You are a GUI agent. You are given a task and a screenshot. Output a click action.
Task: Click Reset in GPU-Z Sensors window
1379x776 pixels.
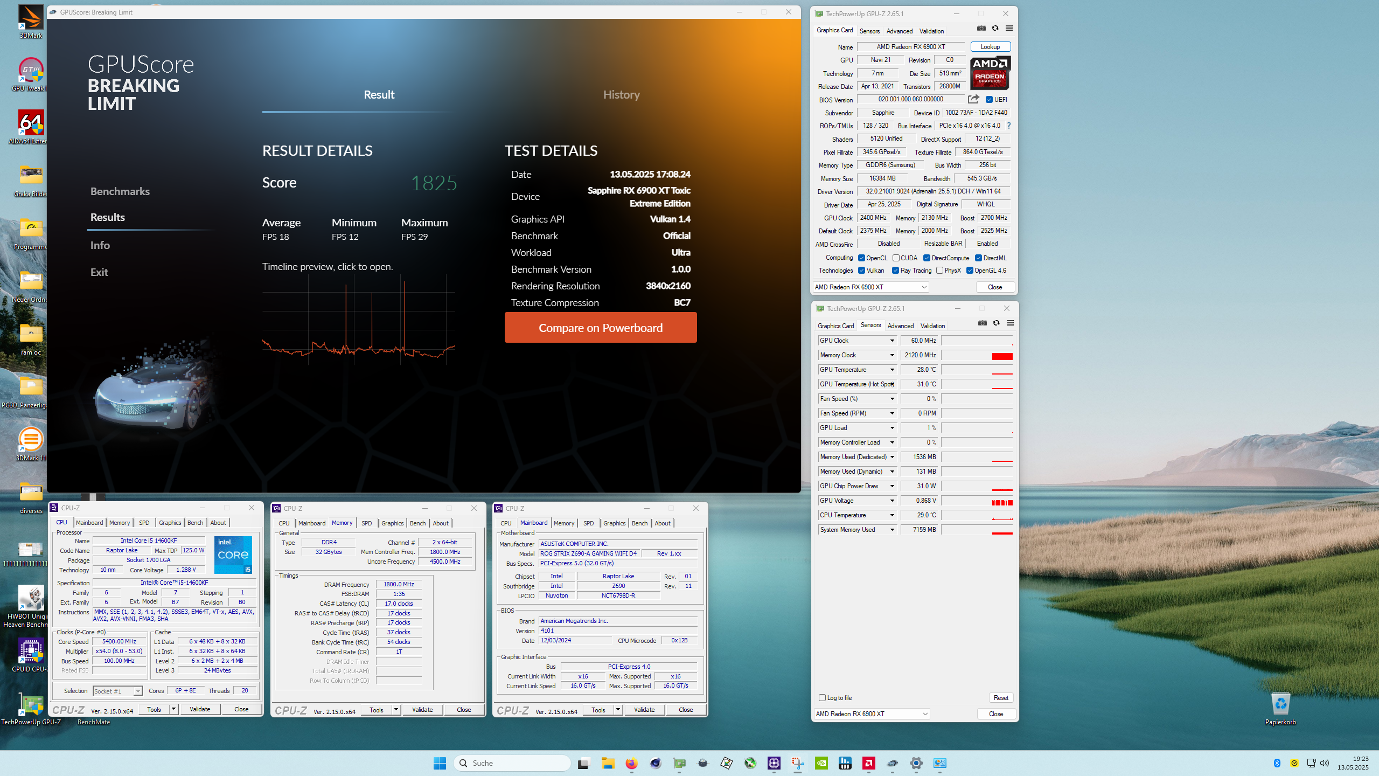(x=1001, y=698)
